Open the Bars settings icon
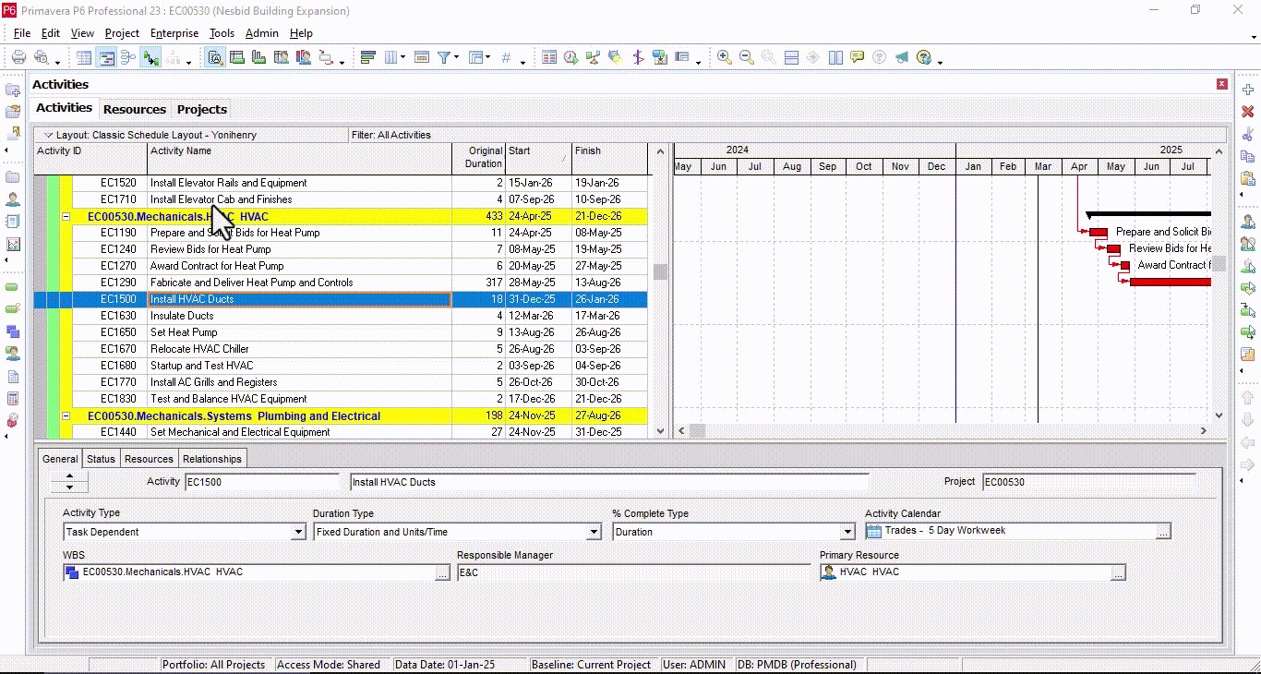 pos(368,57)
